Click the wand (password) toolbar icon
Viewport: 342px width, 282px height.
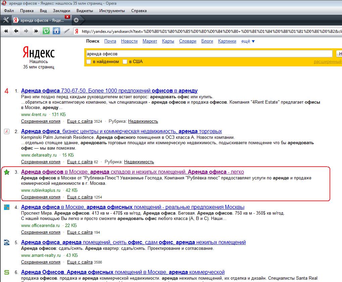[66, 31]
